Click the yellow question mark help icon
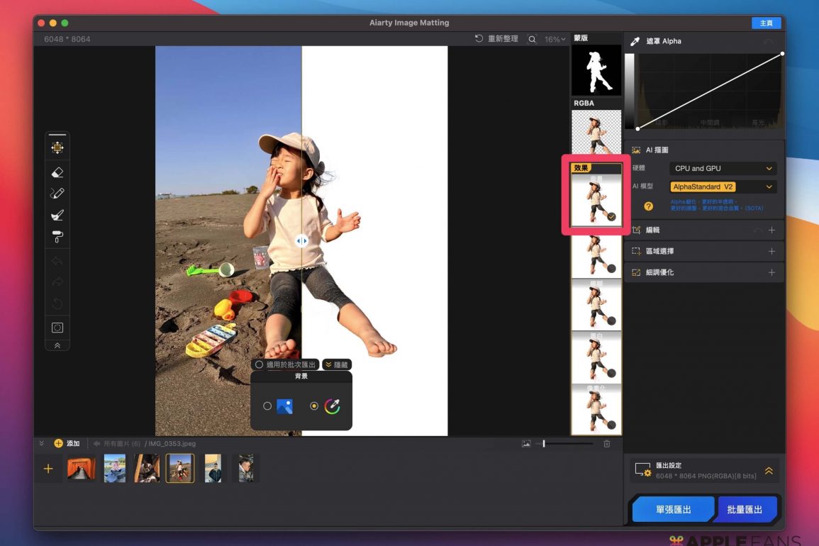 [x=648, y=206]
